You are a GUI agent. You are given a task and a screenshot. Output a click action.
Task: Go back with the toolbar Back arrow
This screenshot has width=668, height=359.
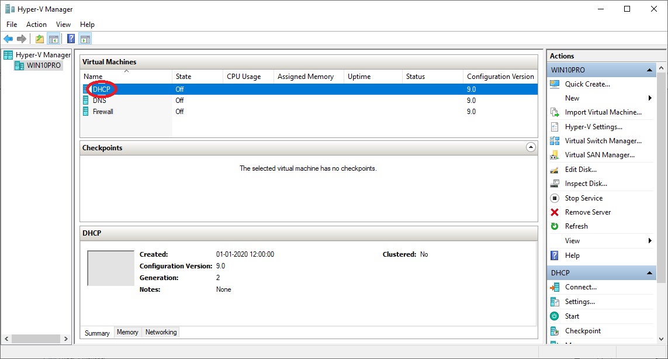coord(8,39)
